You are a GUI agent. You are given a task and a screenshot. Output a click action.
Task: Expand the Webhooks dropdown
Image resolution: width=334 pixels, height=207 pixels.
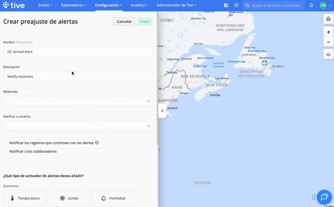click(x=78, y=101)
